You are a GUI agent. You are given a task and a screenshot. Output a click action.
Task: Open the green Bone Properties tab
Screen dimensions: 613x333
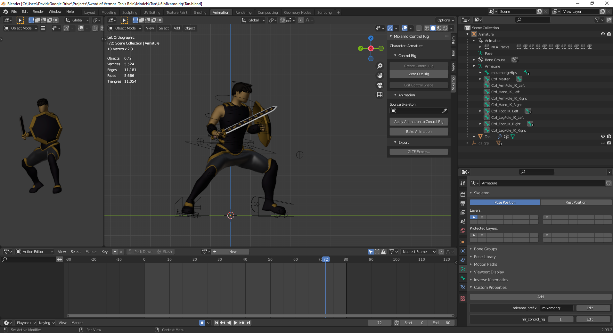463,278
